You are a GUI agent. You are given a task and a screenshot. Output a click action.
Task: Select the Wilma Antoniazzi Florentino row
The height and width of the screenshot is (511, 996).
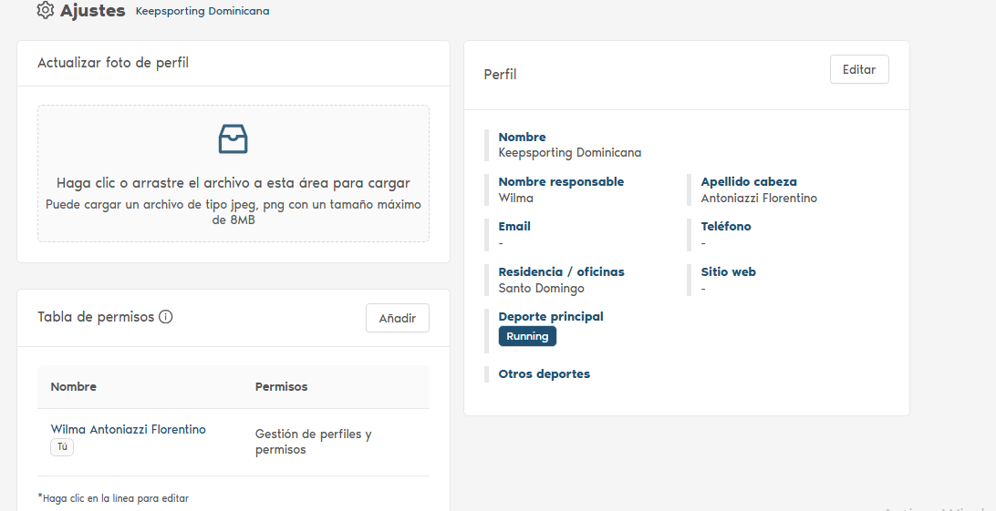129,429
